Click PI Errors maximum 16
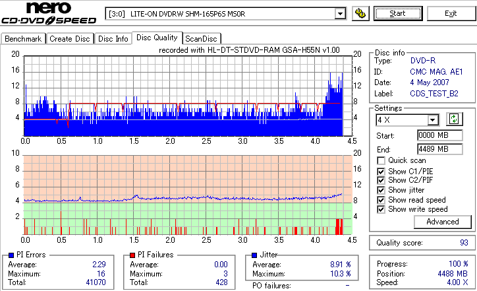Viewport: 477px width, 291px height. click(x=101, y=274)
